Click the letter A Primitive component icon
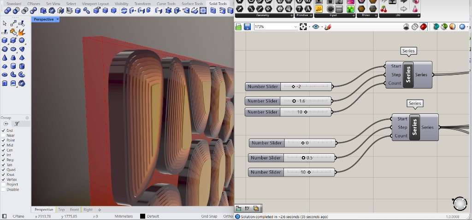 [308, 9]
